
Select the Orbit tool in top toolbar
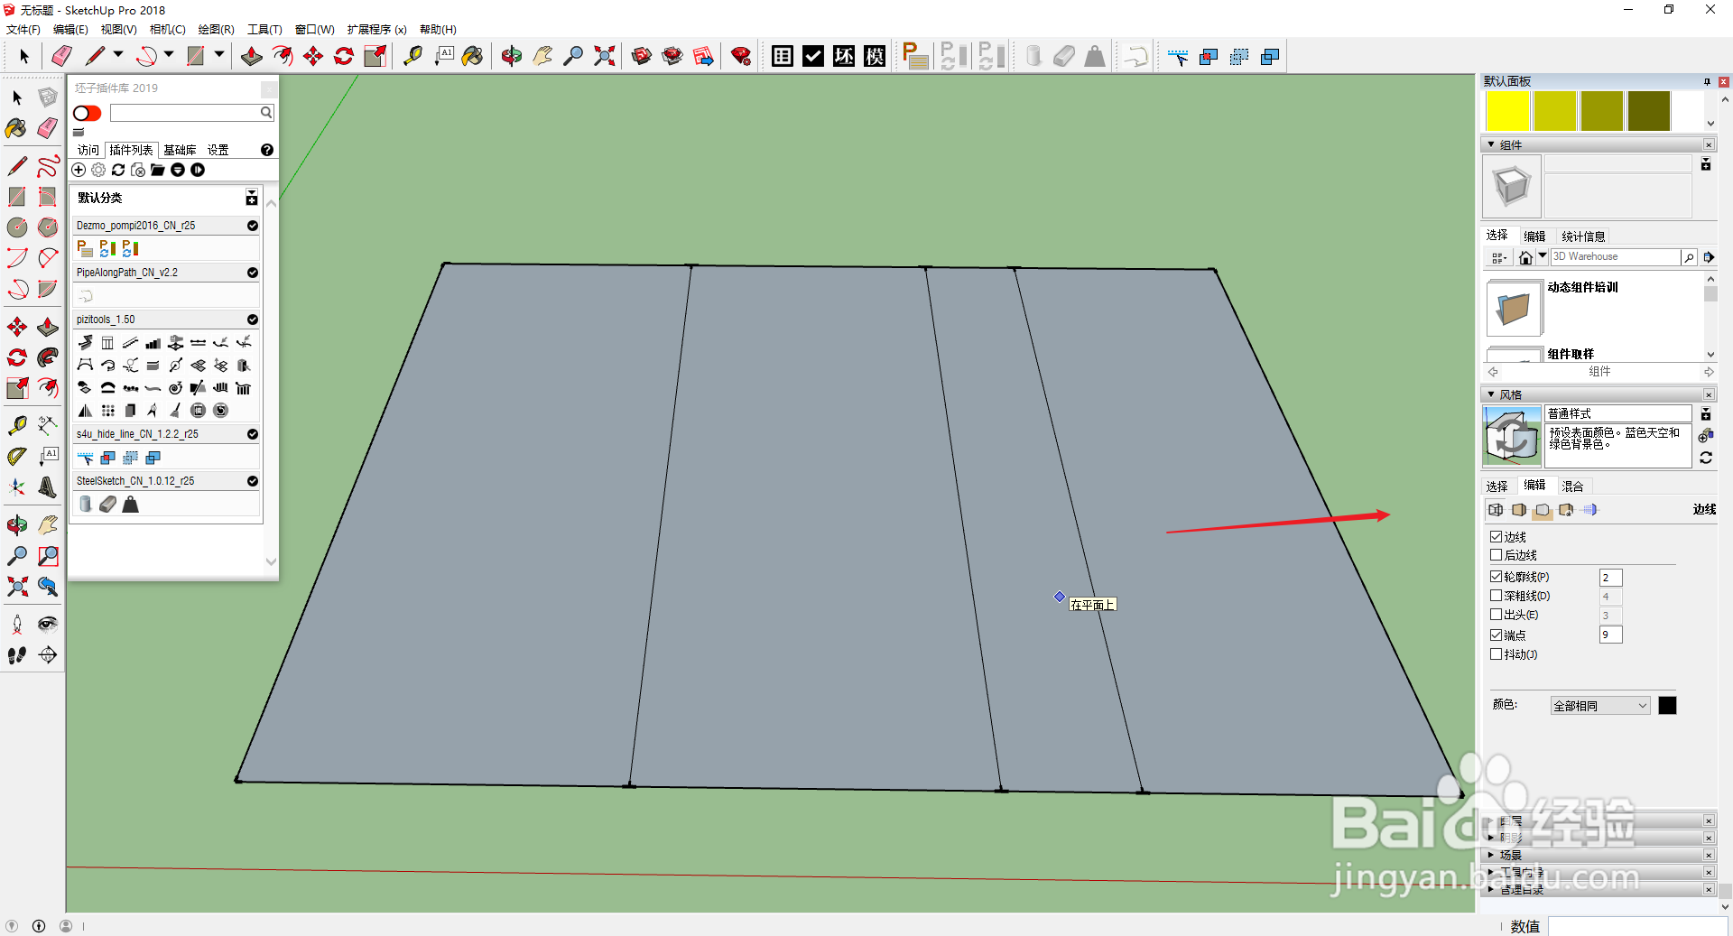(512, 56)
